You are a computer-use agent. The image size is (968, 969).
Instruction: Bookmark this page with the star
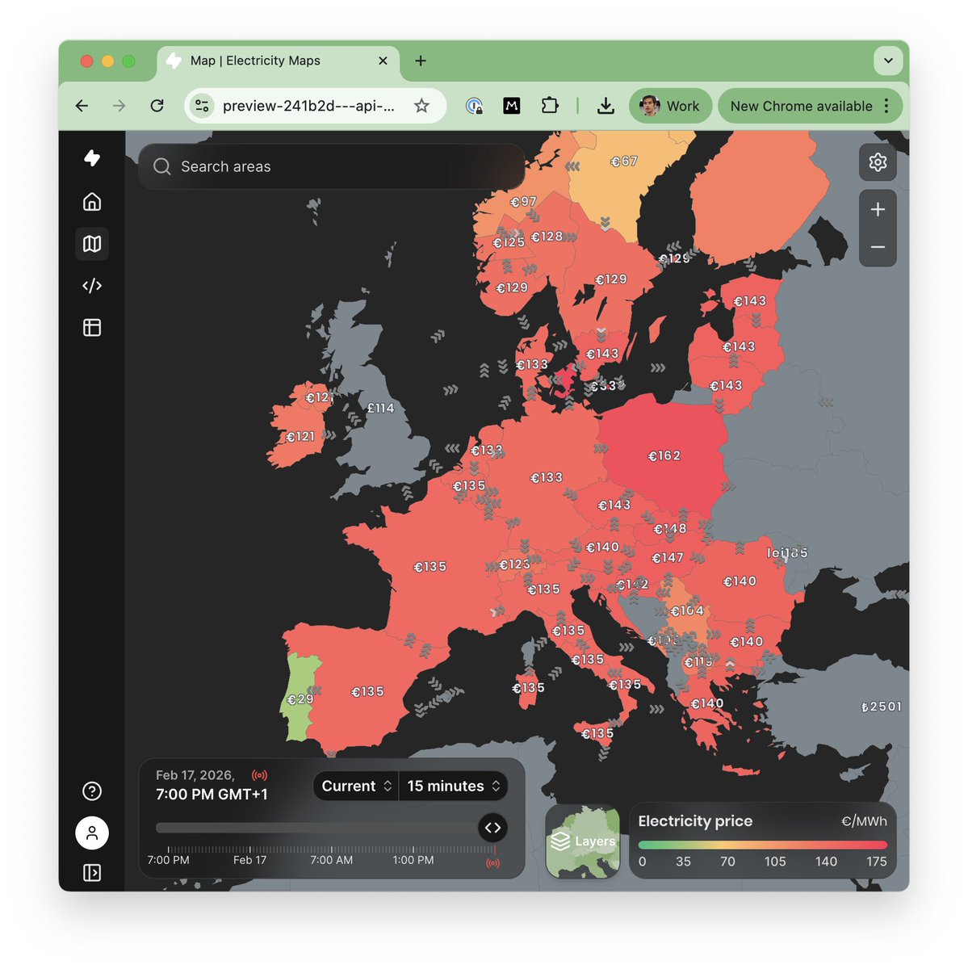(x=421, y=106)
